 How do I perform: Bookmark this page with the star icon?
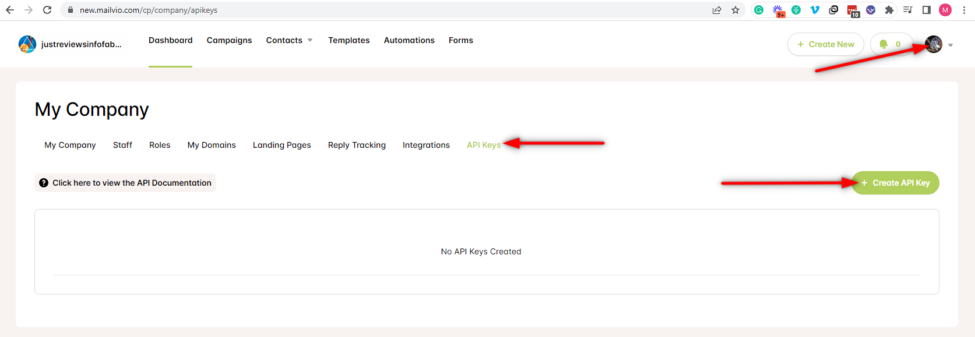click(x=735, y=10)
